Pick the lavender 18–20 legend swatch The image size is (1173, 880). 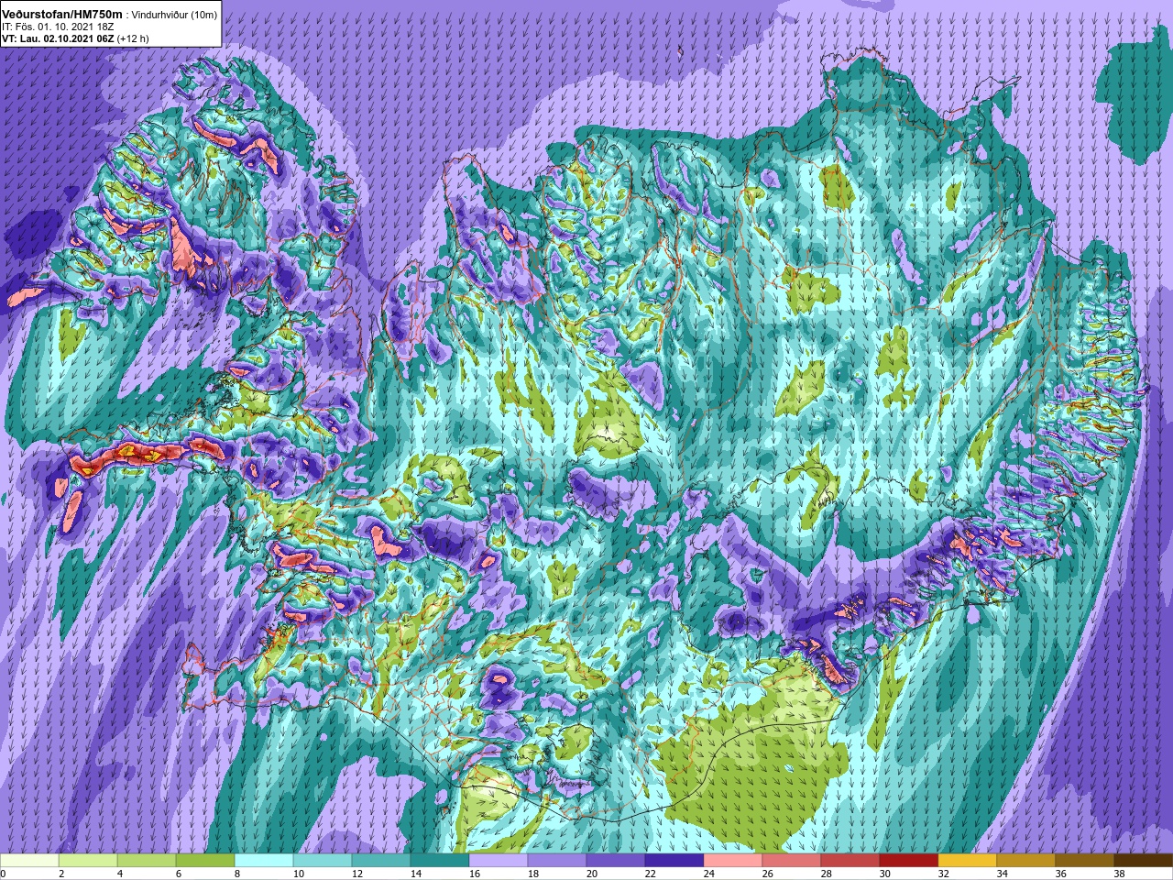(557, 861)
